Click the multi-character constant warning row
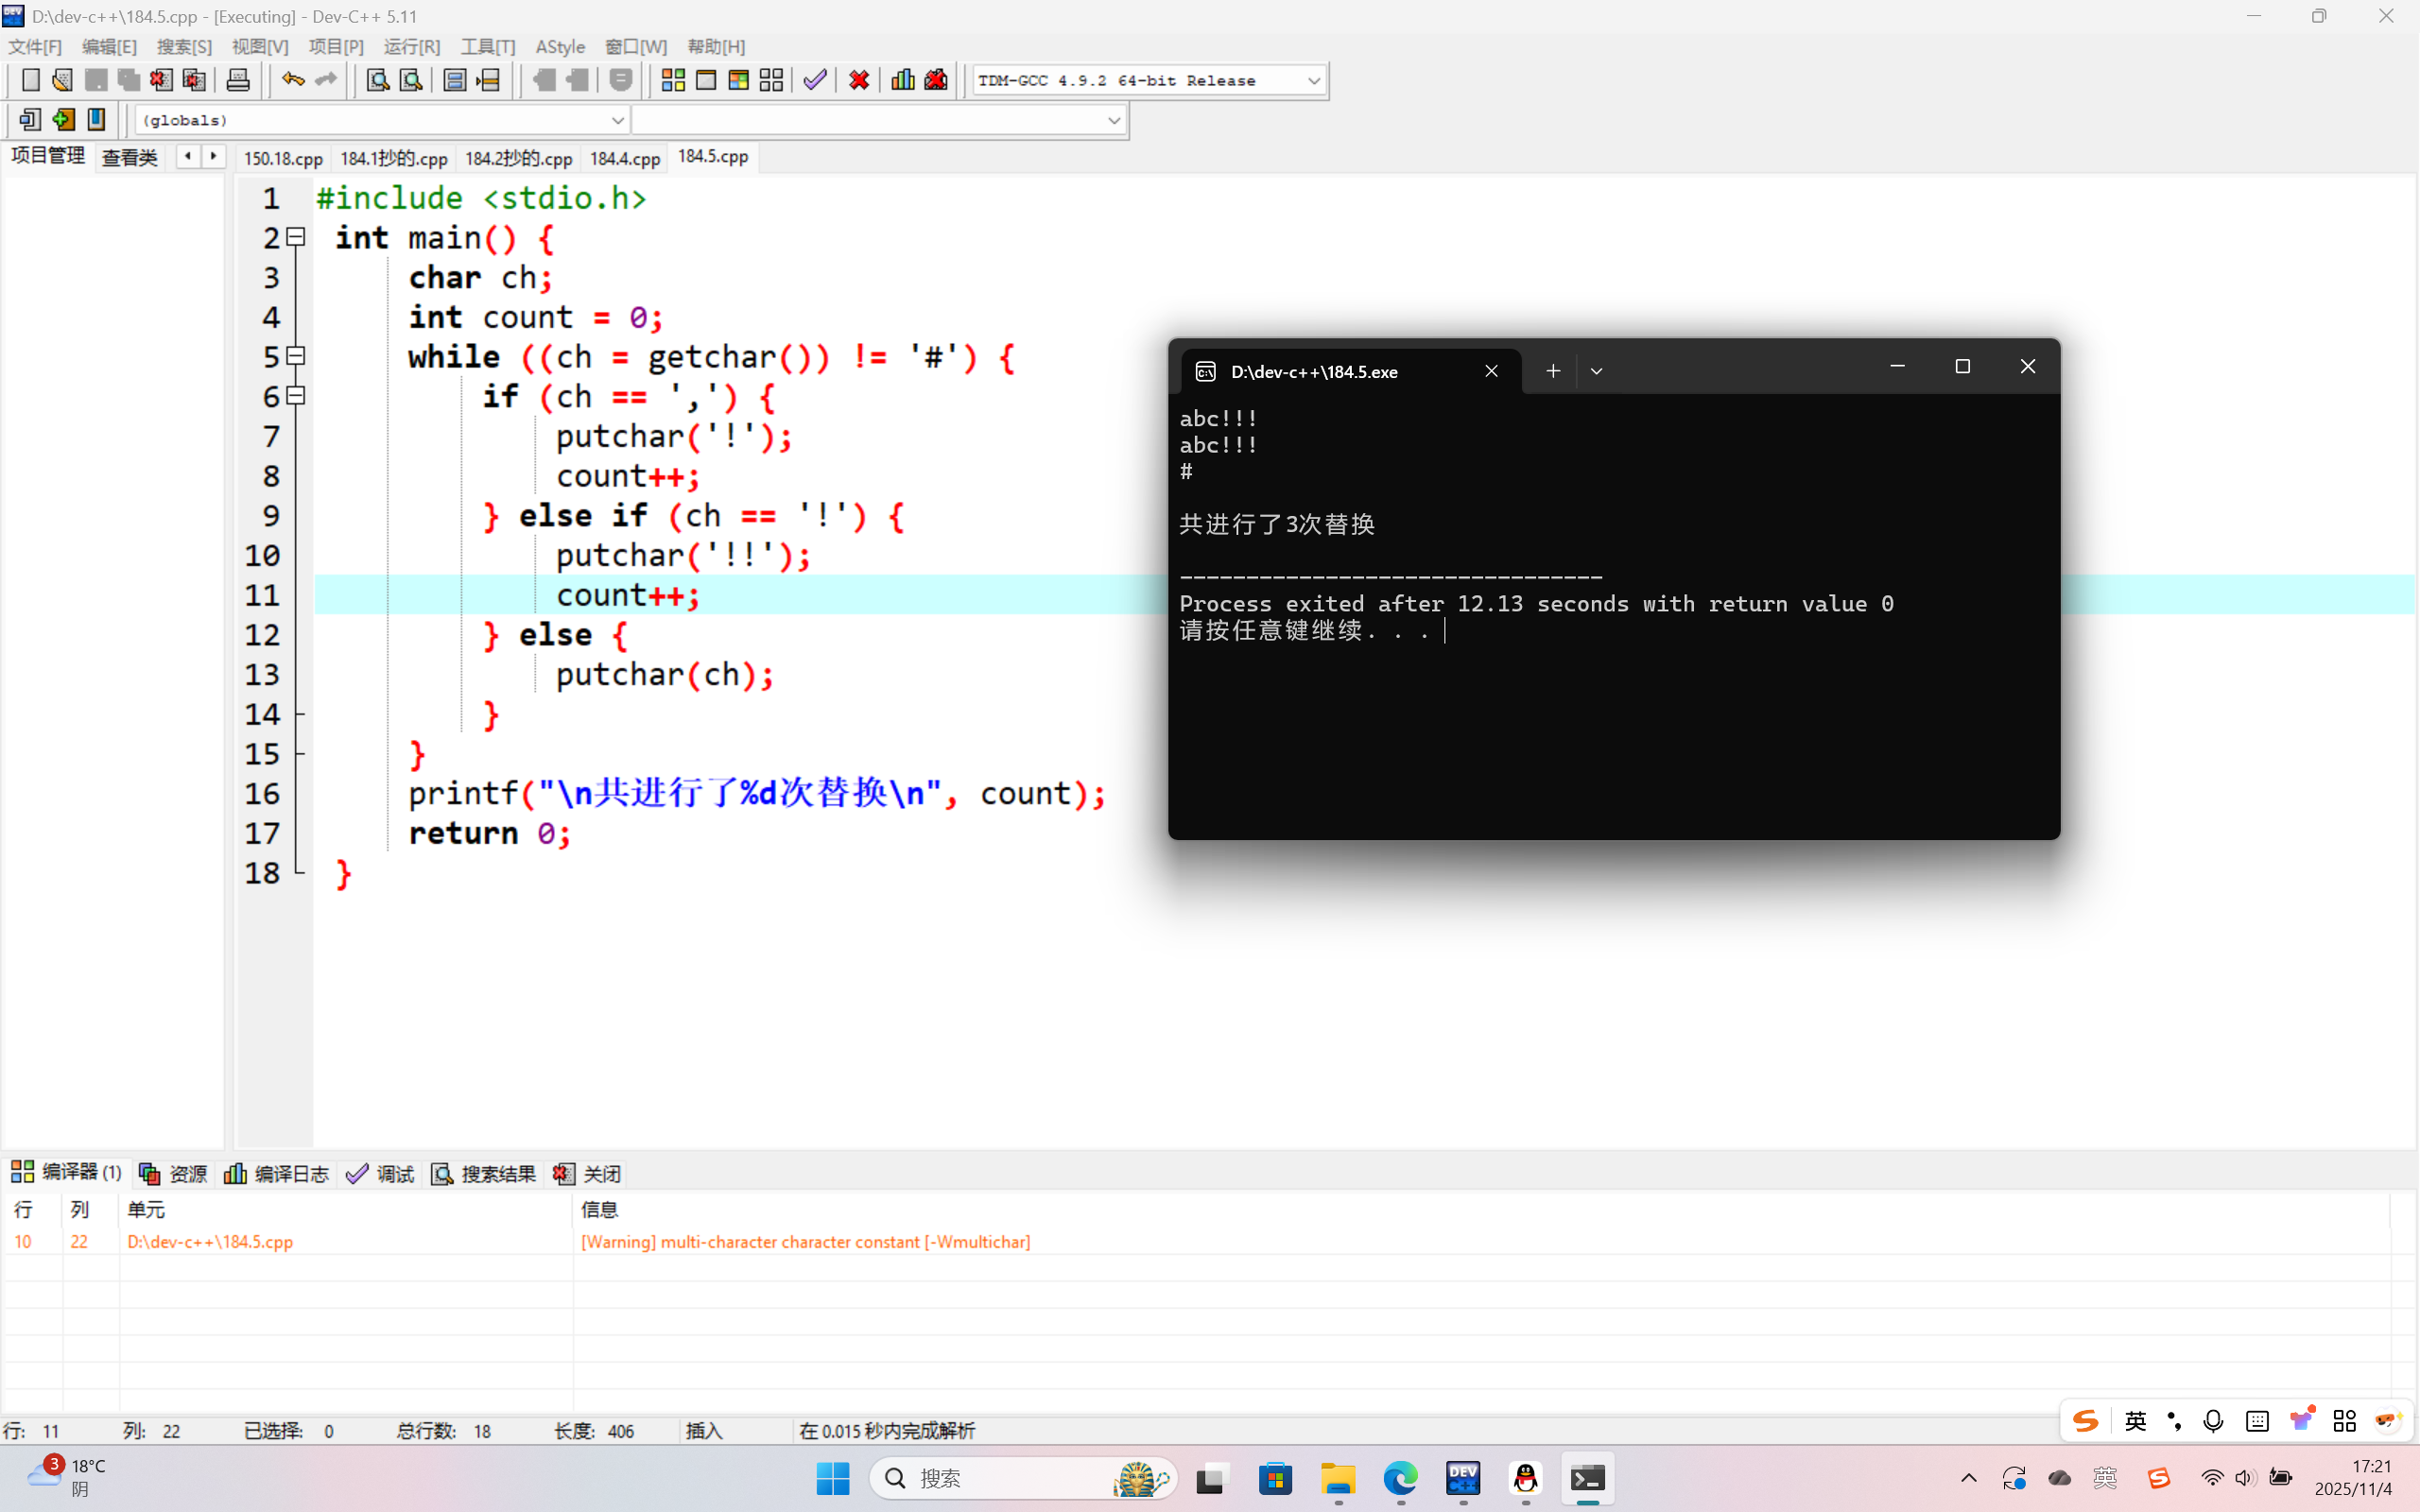This screenshot has width=2420, height=1512. (804, 1241)
